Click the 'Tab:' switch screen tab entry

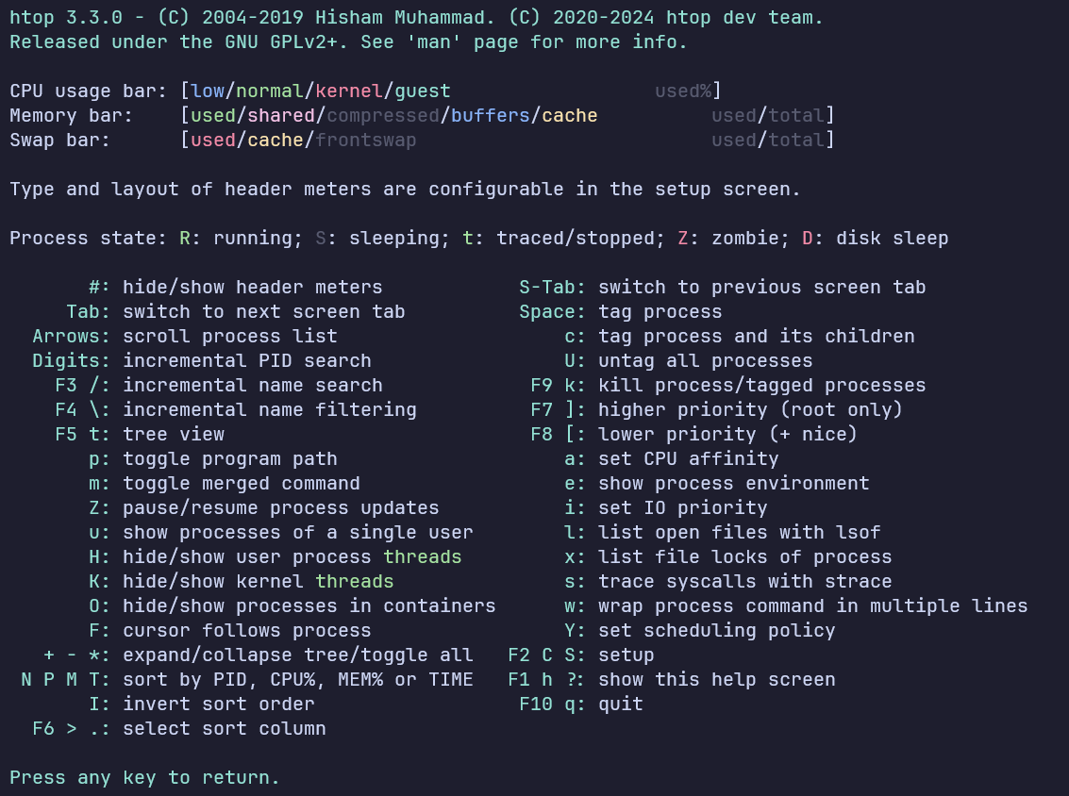click(235, 311)
